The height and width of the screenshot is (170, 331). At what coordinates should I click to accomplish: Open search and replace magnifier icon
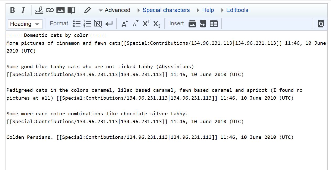pos(321,24)
